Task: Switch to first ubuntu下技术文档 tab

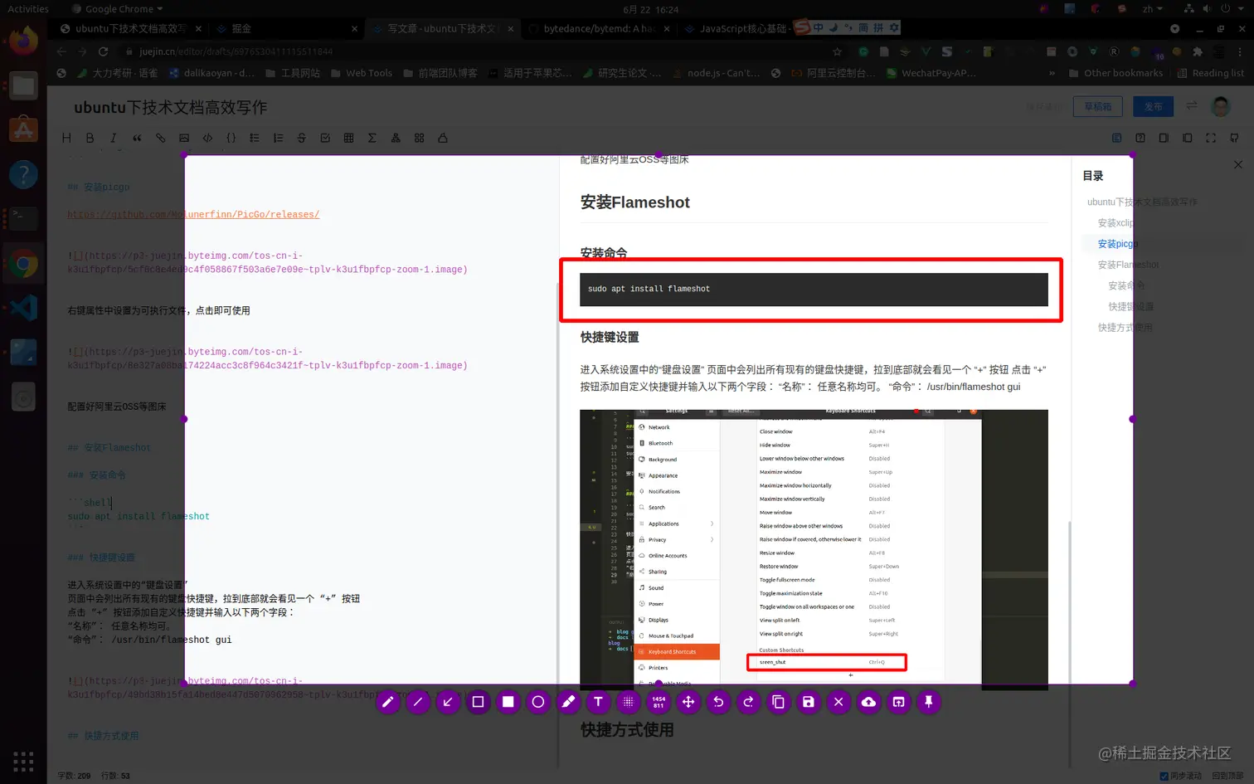Action: (131, 28)
